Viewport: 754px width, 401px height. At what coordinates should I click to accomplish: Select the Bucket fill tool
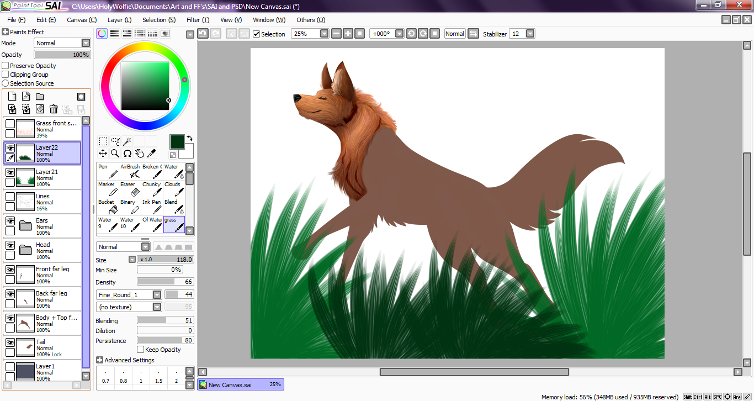point(108,207)
